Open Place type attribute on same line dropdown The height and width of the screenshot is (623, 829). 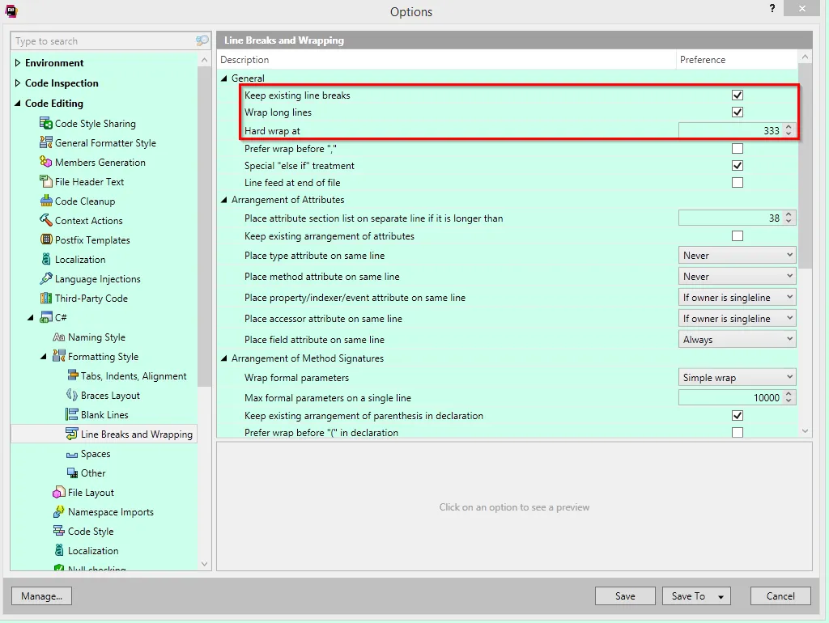(x=737, y=255)
